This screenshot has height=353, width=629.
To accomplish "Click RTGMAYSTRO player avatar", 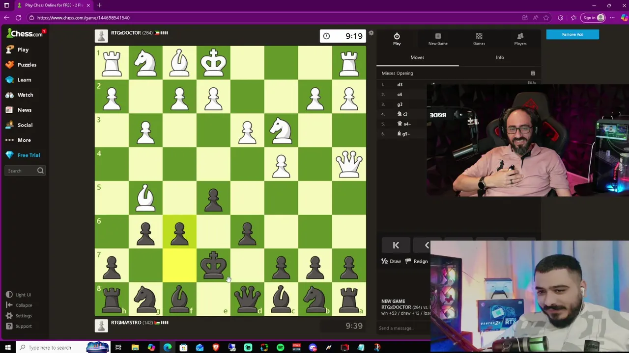I will point(101,326).
